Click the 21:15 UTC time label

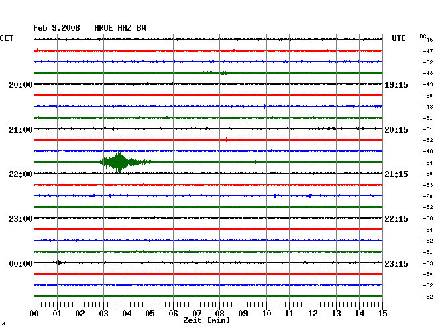[396, 174]
